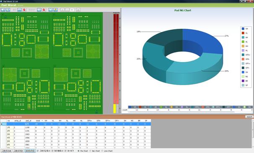Click the yellow segment of the vertical bar
This screenshot has width=254, height=153.
point(114,108)
